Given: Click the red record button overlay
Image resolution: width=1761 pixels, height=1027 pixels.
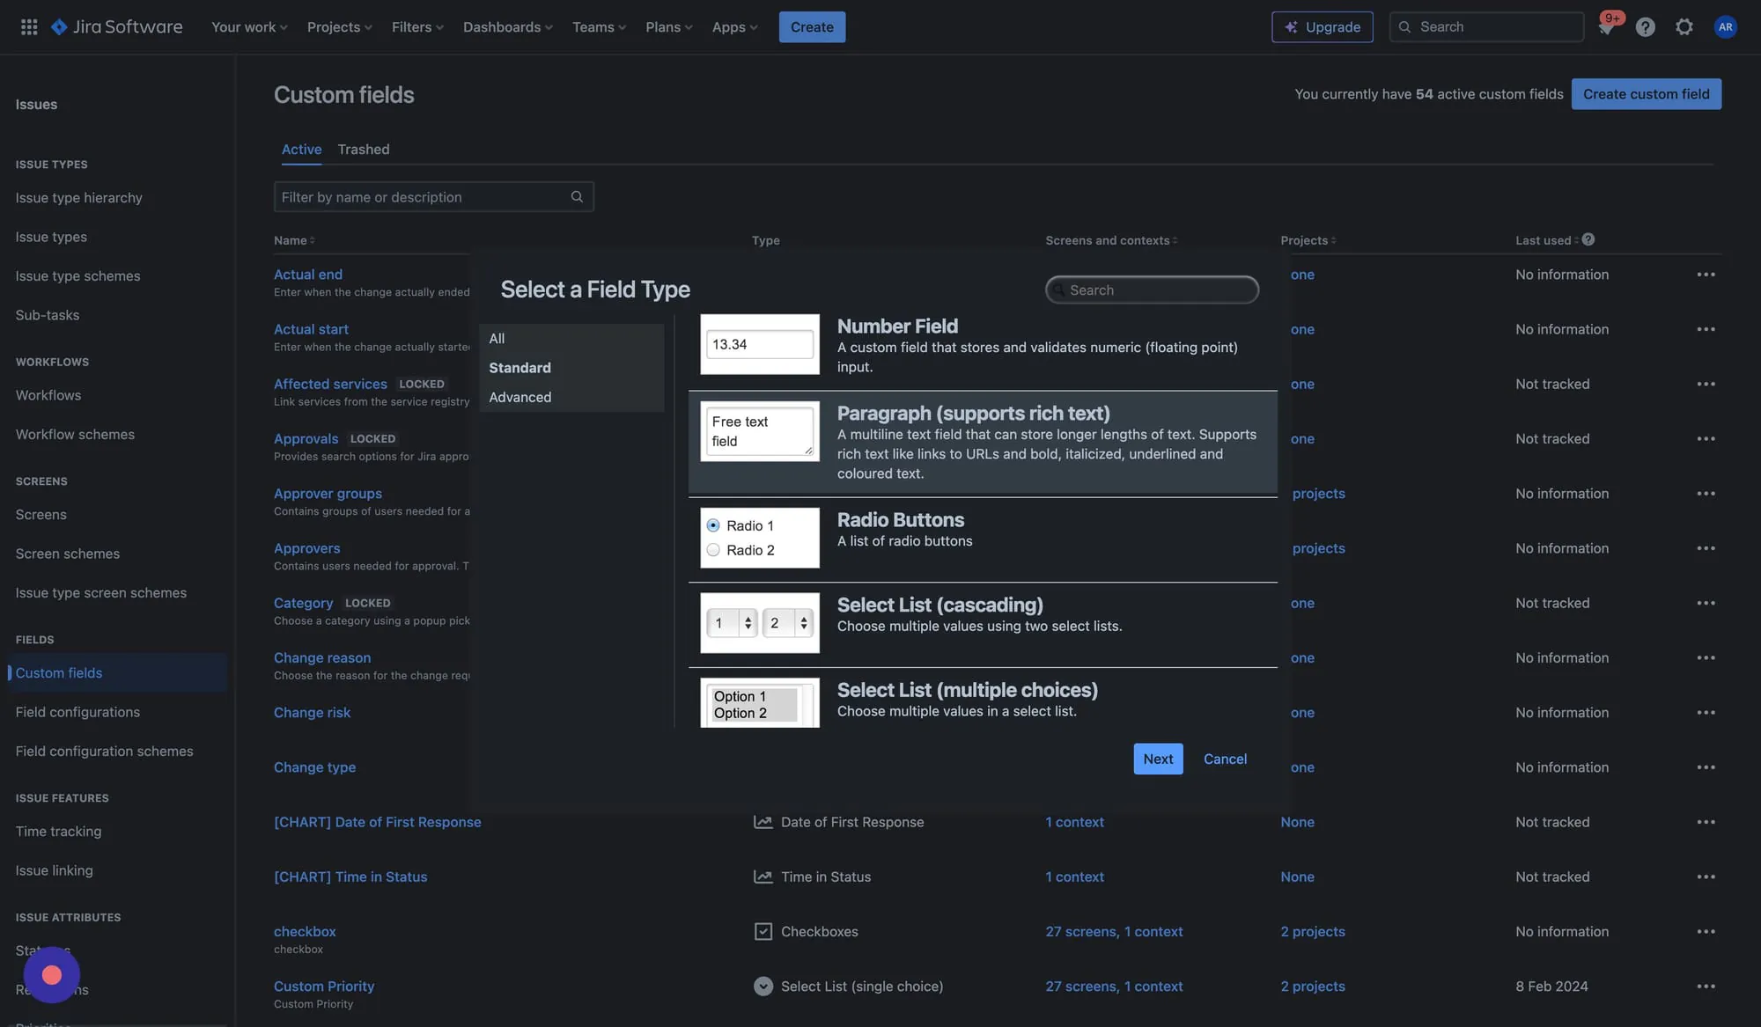Looking at the screenshot, I should tap(52, 975).
